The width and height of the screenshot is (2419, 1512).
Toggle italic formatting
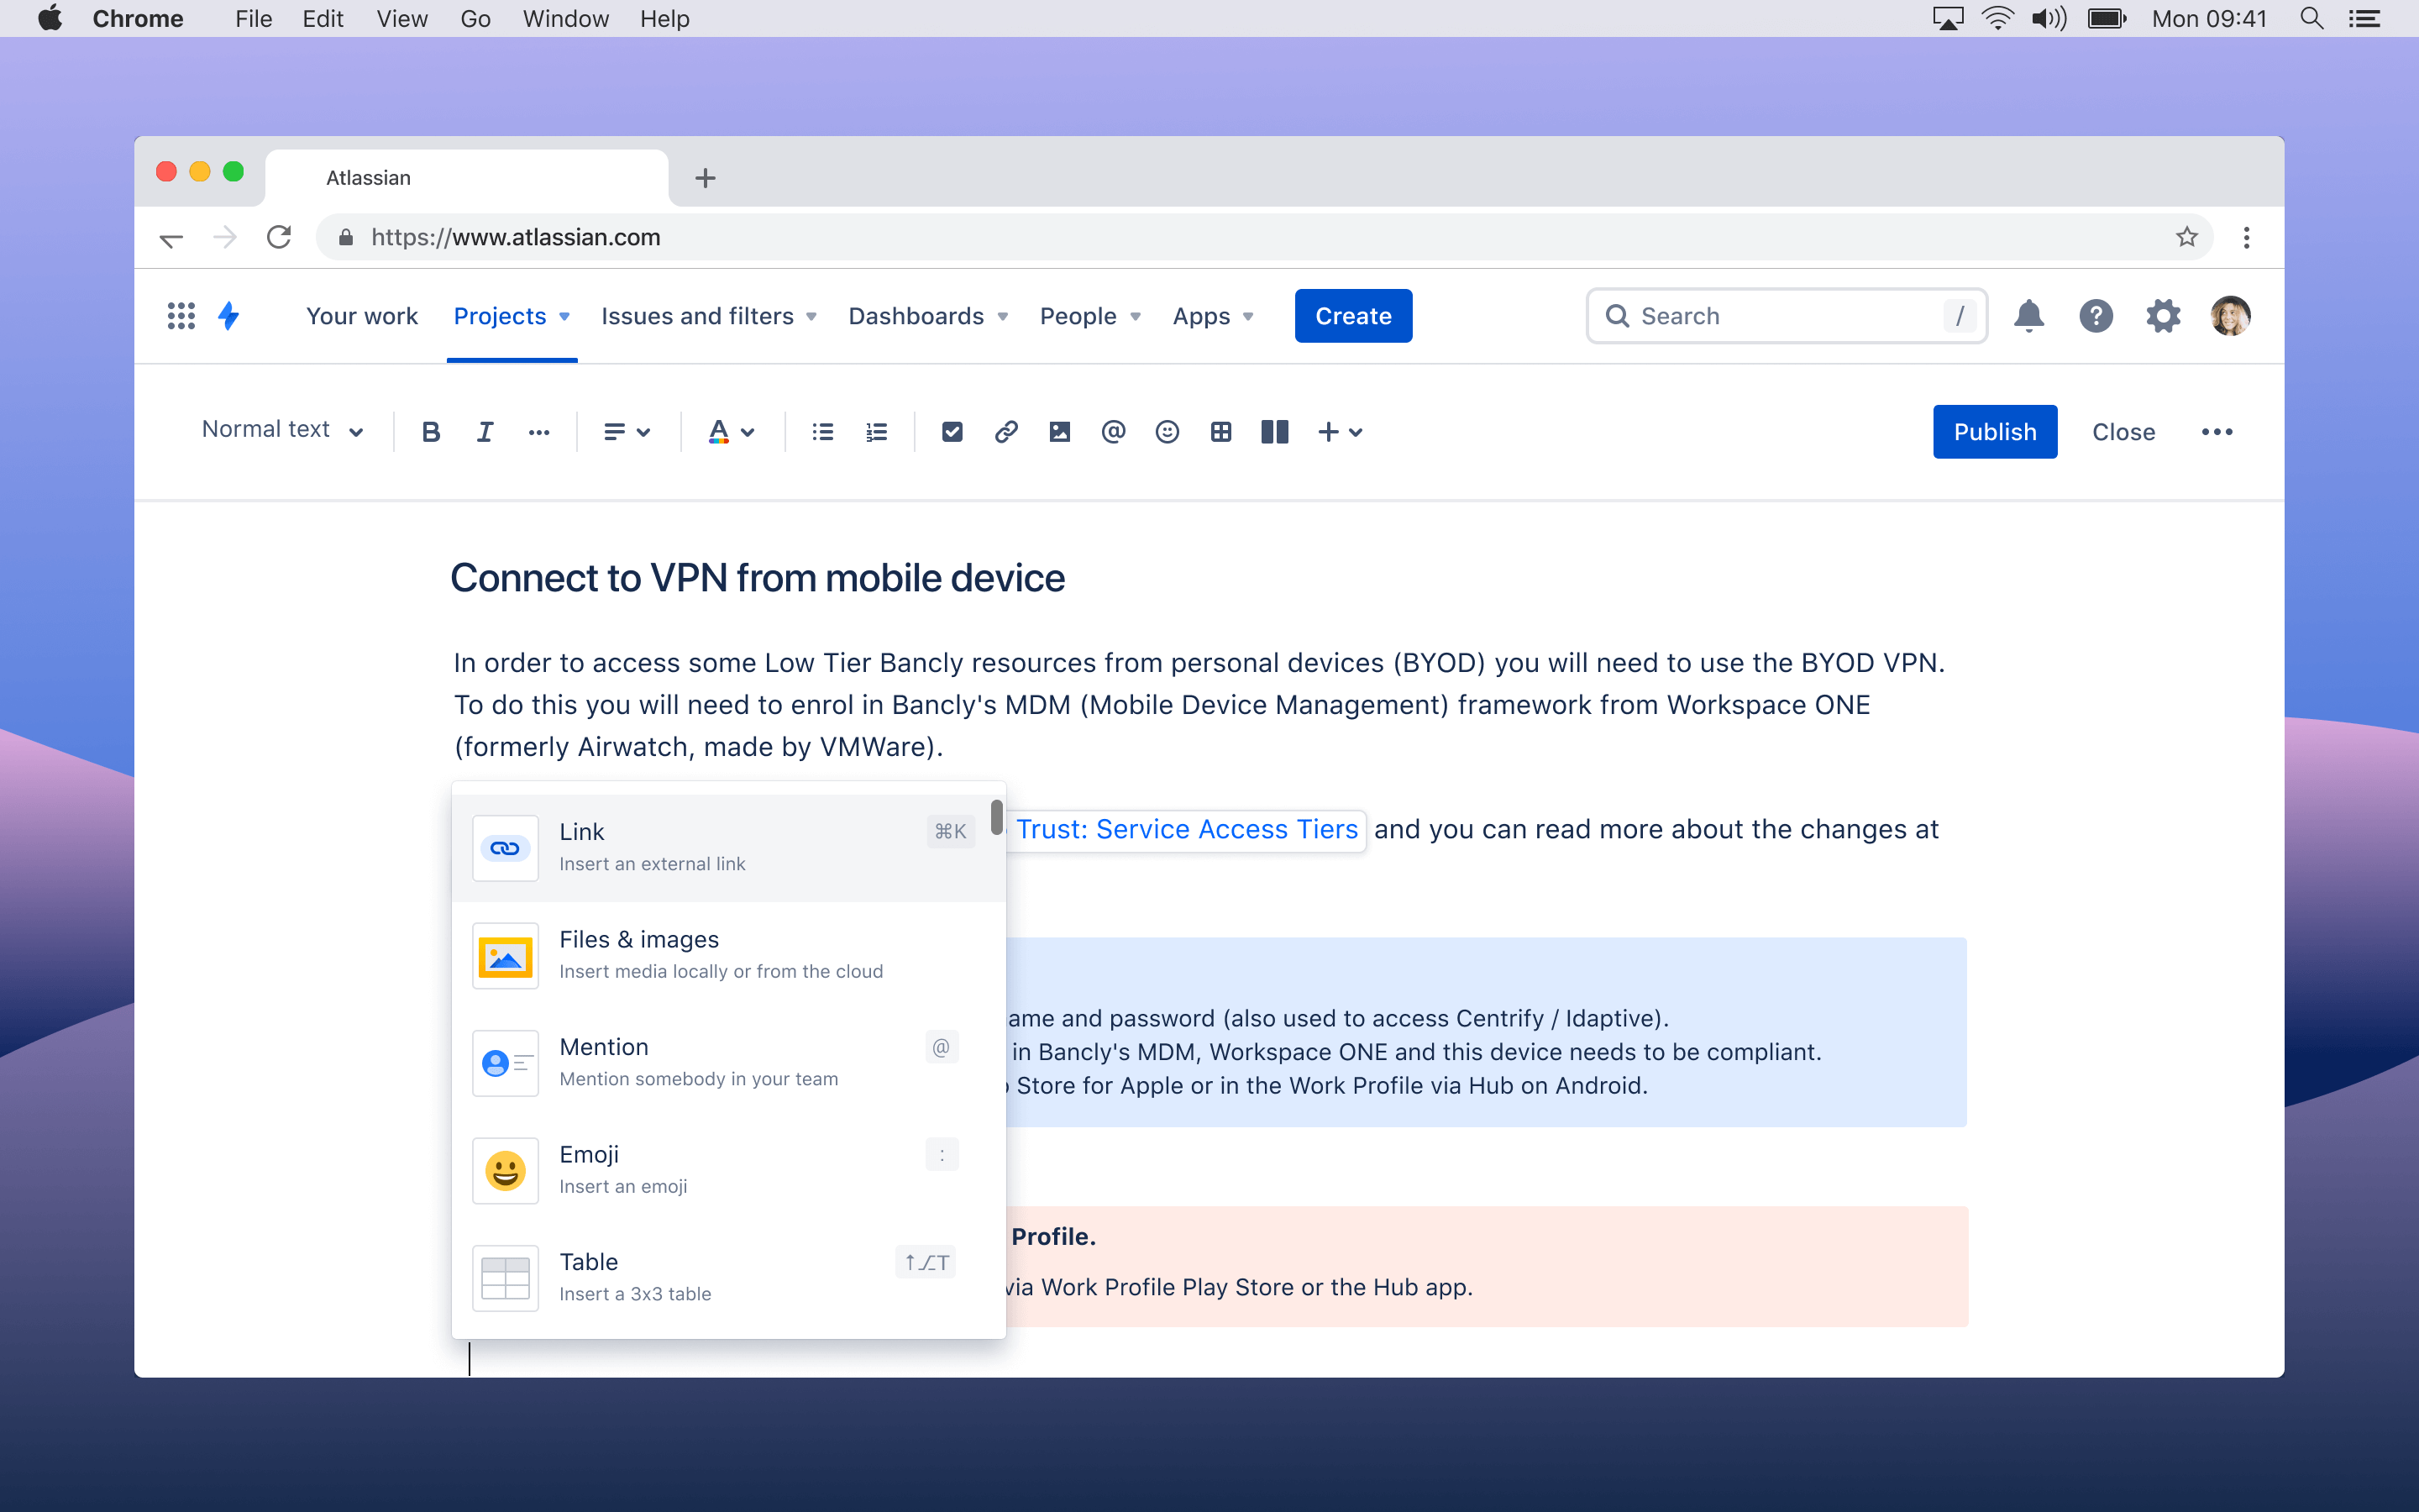coord(485,432)
